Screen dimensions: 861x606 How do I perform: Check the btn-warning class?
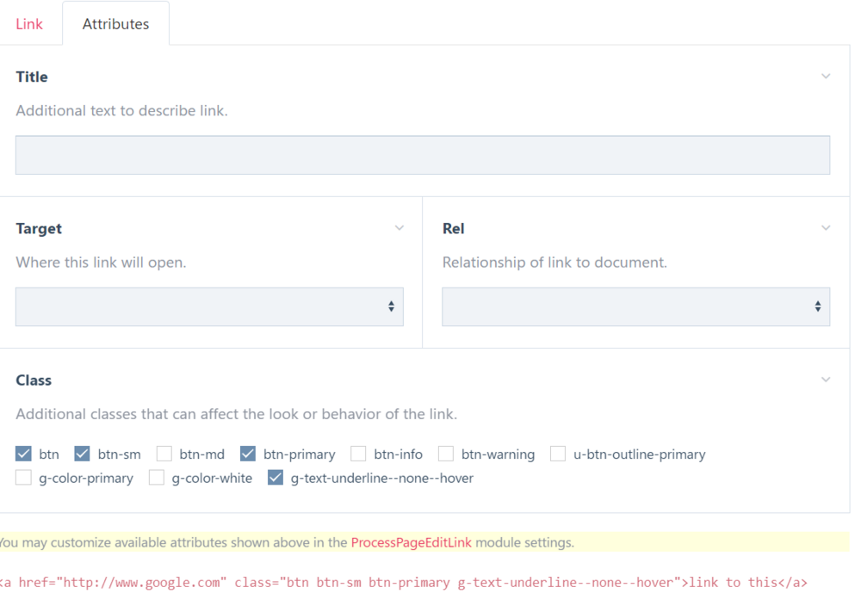coord(446,454)
